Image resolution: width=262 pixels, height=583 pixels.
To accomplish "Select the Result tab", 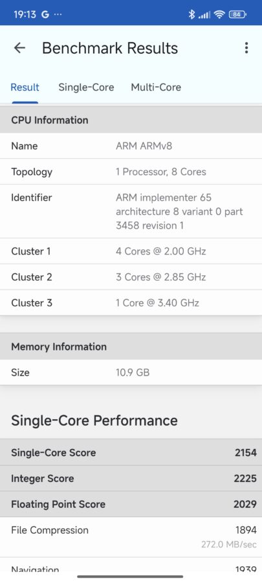I will tap(25, 87).
